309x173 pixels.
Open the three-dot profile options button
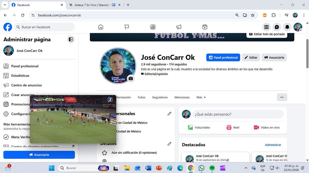click(282, 97)
